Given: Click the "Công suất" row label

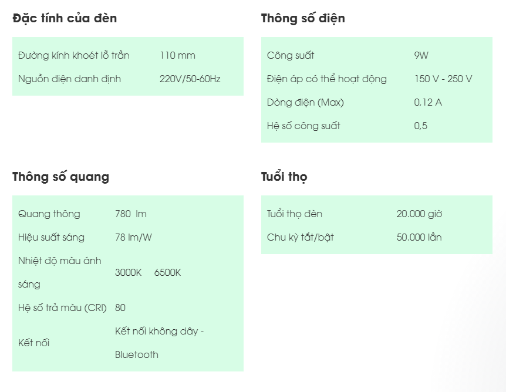Looking at the screenshot, I should coord(291,55).
